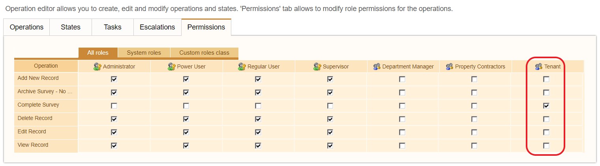
Task: Uncheck Complete Survey for Tenant
Action: pyautogui.click(x=546, y=106)
